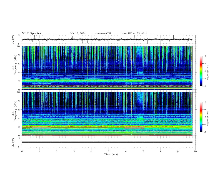Click time axis tick label "4"
The width and height of the screenshot is (220, 170).
[x=91, y=151]
